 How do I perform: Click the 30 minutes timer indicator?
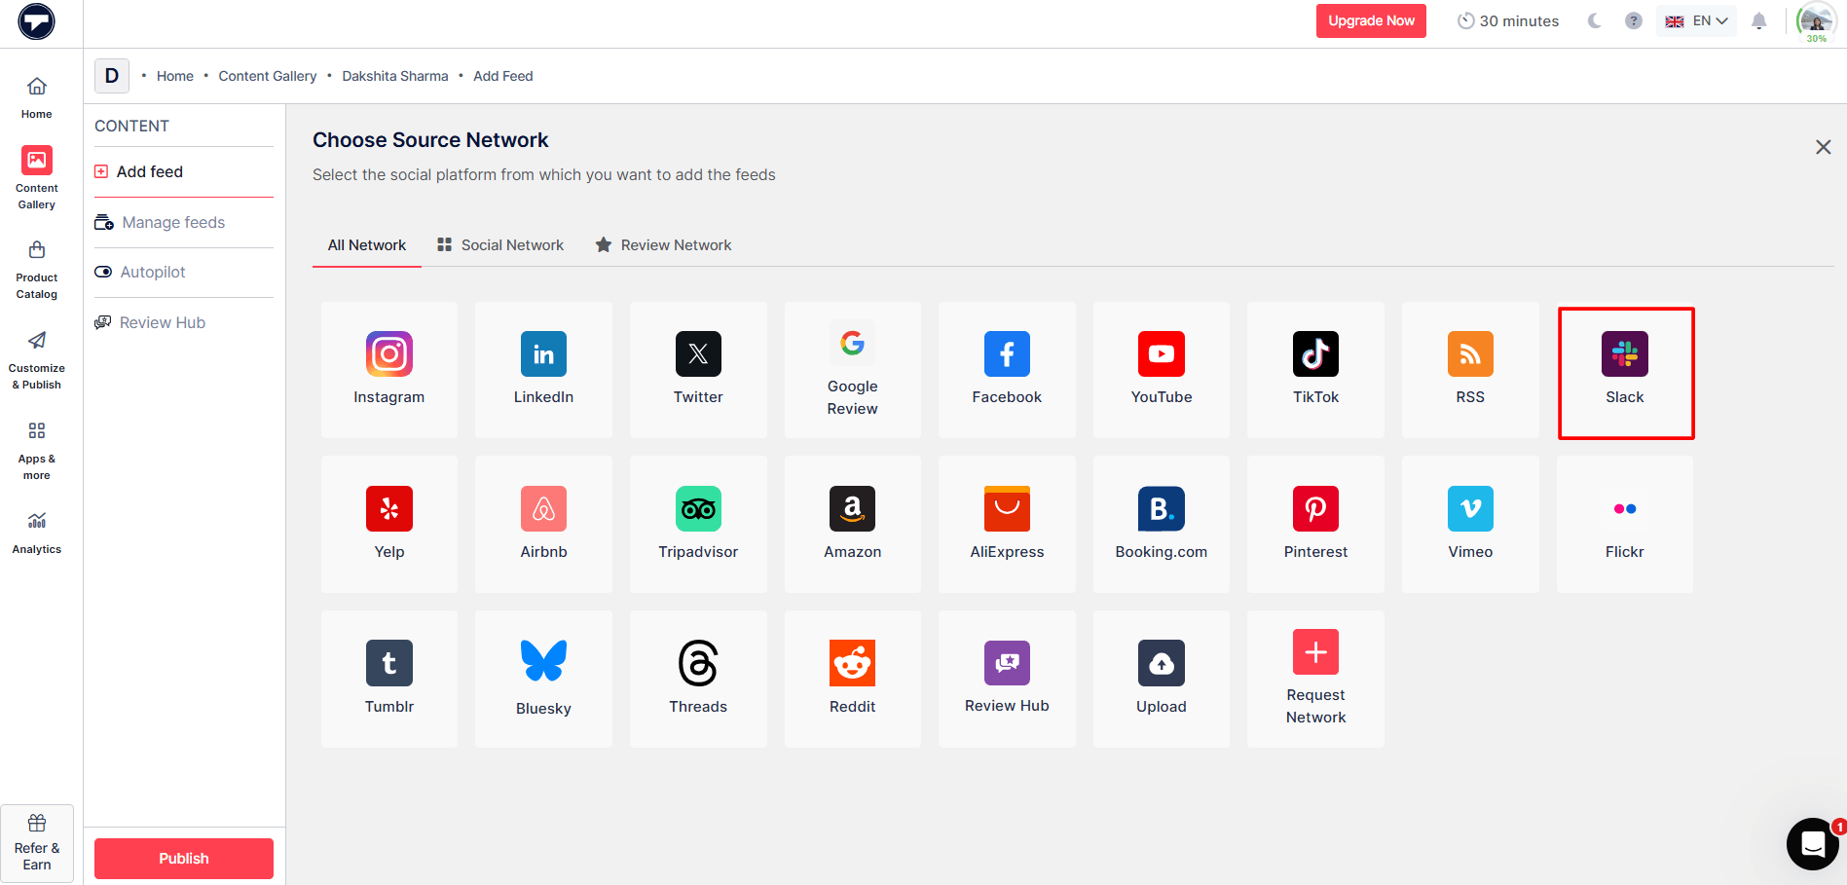[x=1507, y=20]
